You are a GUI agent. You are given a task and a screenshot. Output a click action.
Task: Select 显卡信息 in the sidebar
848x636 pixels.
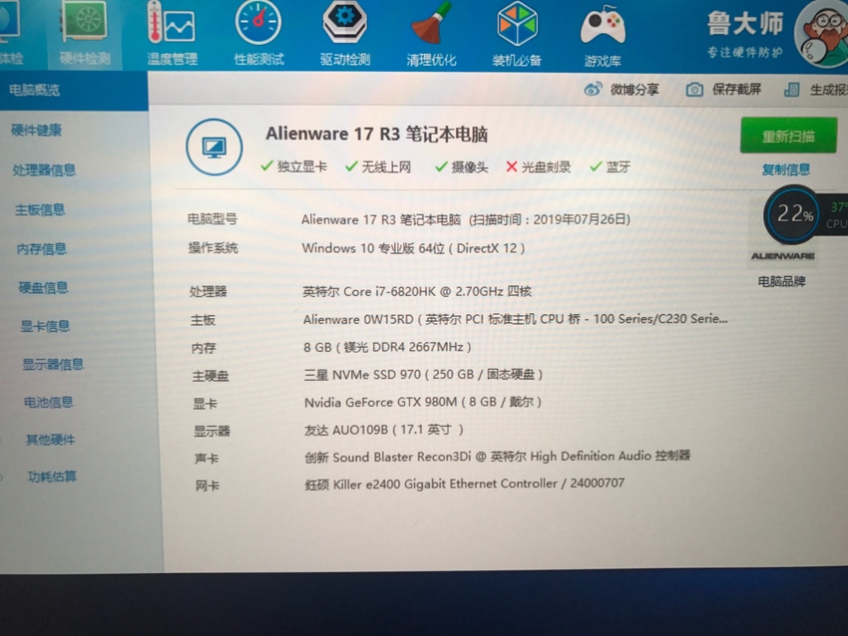46,326
